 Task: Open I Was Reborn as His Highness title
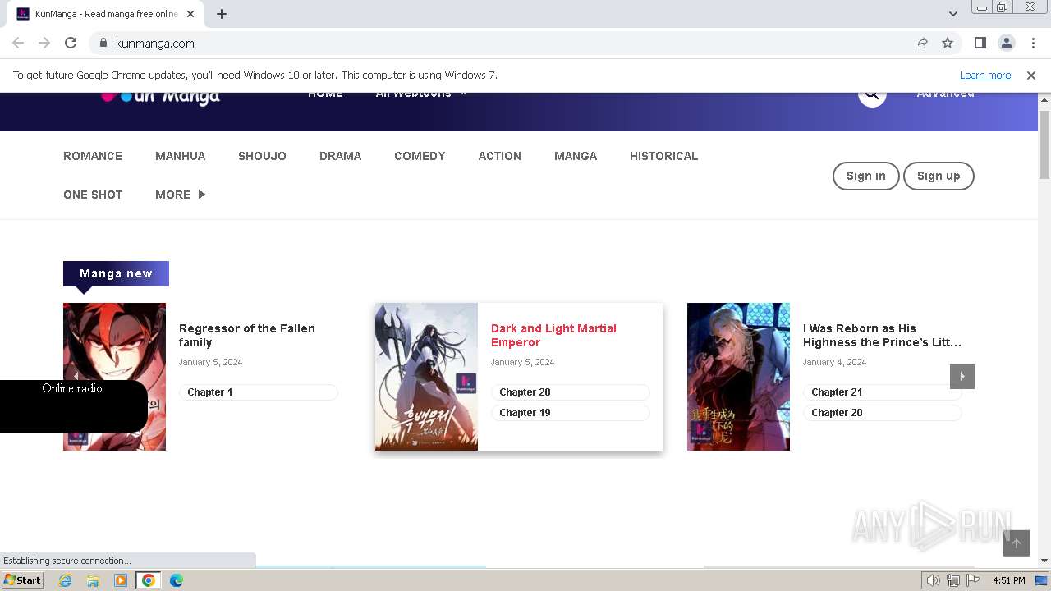[882, 335]
